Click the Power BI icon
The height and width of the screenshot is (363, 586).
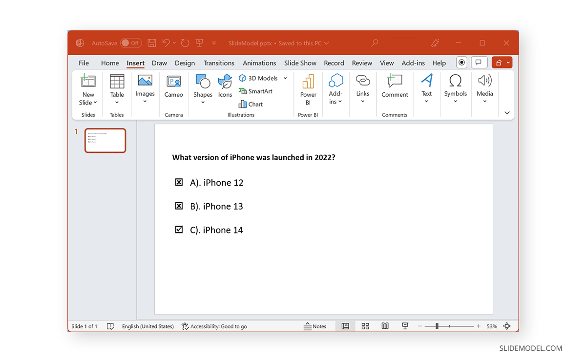(x=308, y=81)
